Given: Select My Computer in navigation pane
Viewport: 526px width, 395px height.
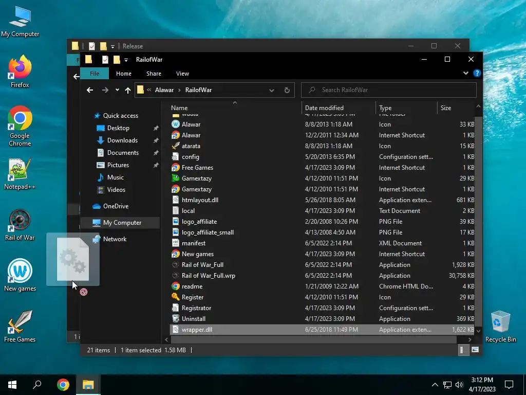Looking at the screenshot, I should click(120, 223).
